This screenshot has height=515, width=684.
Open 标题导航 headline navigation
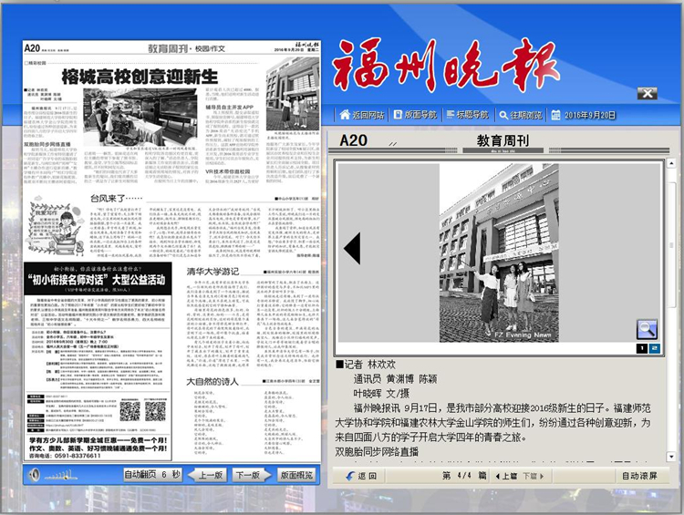click(467, 115)
